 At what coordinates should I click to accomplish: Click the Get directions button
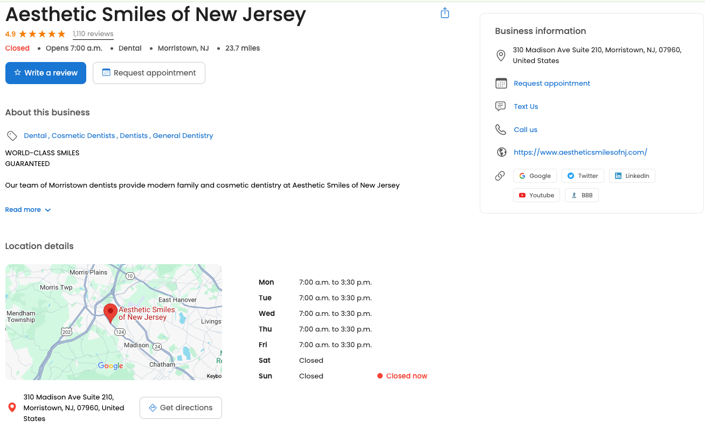181,408
